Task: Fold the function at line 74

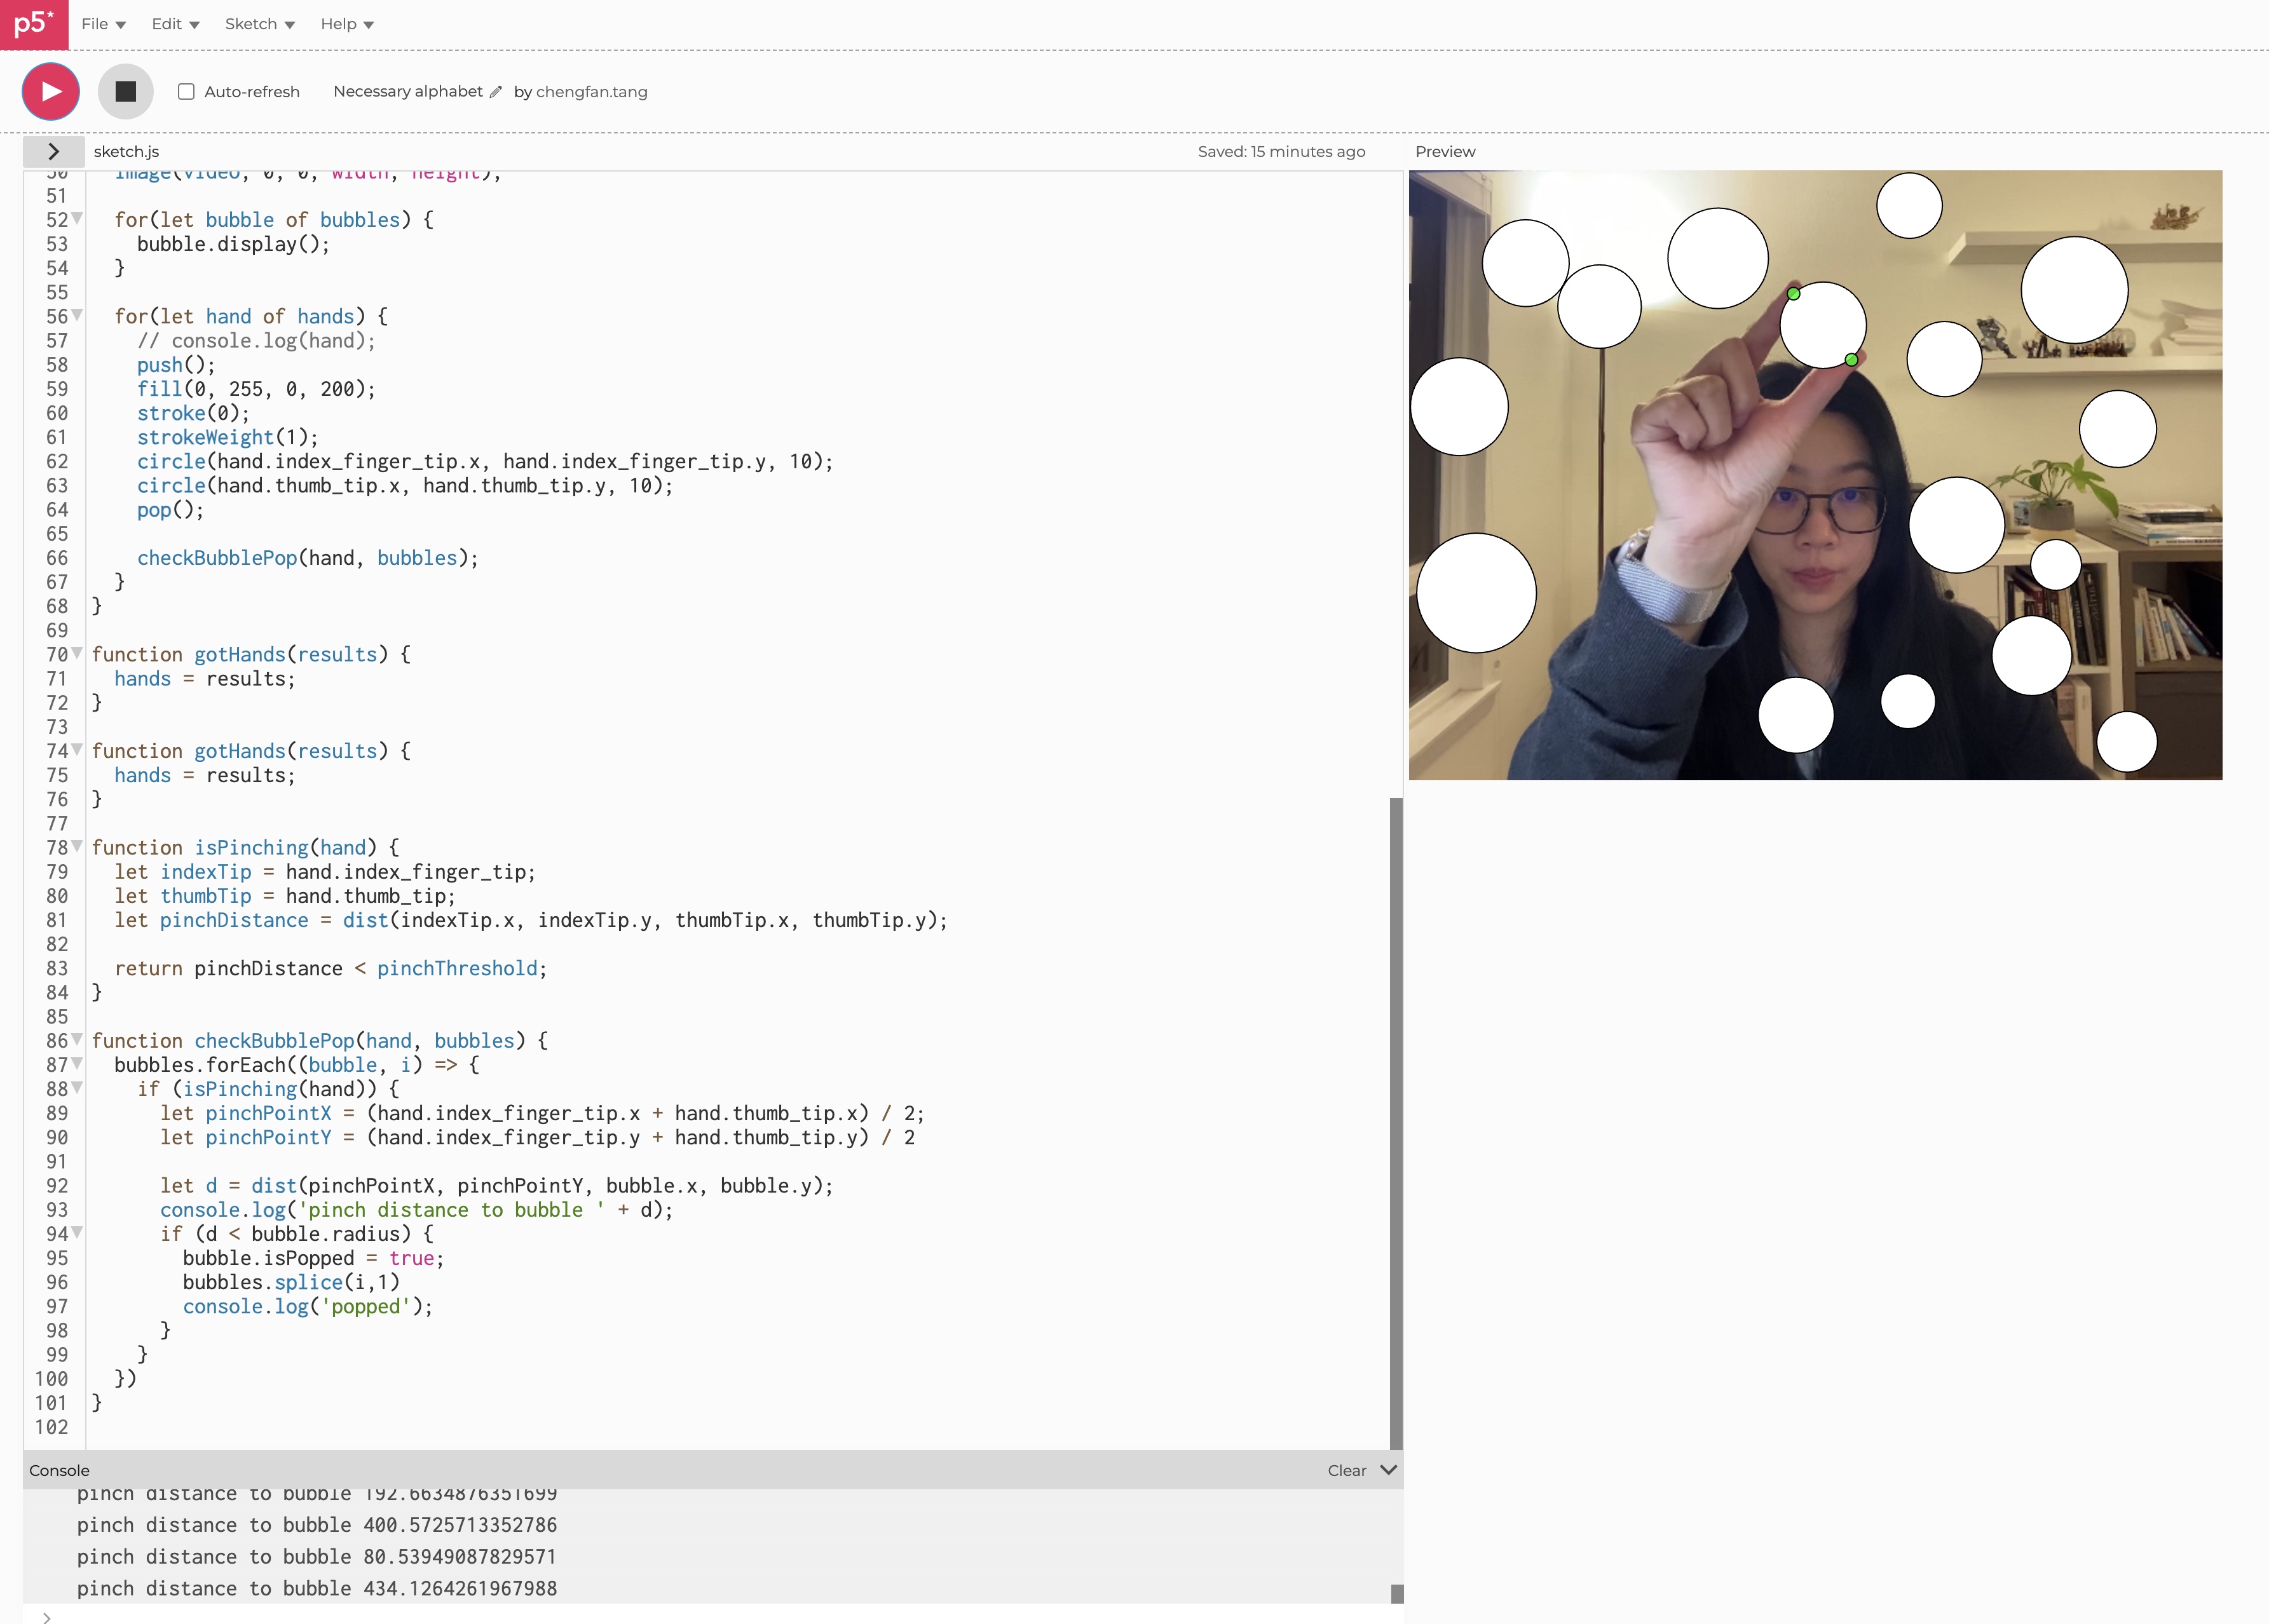Action: click(77, 750)
